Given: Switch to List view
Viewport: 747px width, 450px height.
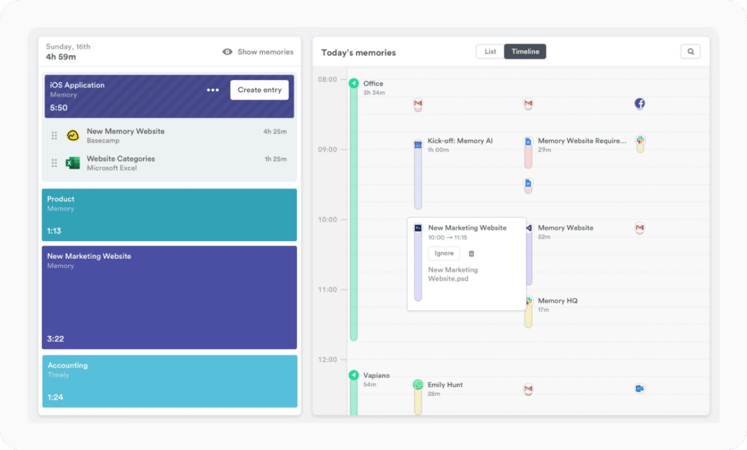Looking at the screenshot, I should (490, 52).
